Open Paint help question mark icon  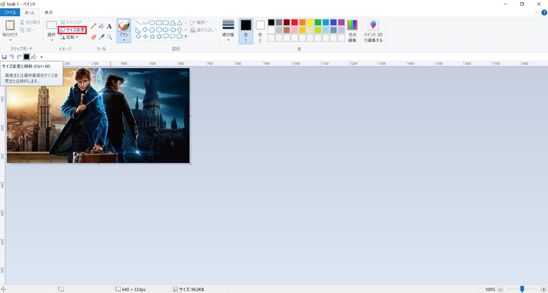click(x=544, y=13)
